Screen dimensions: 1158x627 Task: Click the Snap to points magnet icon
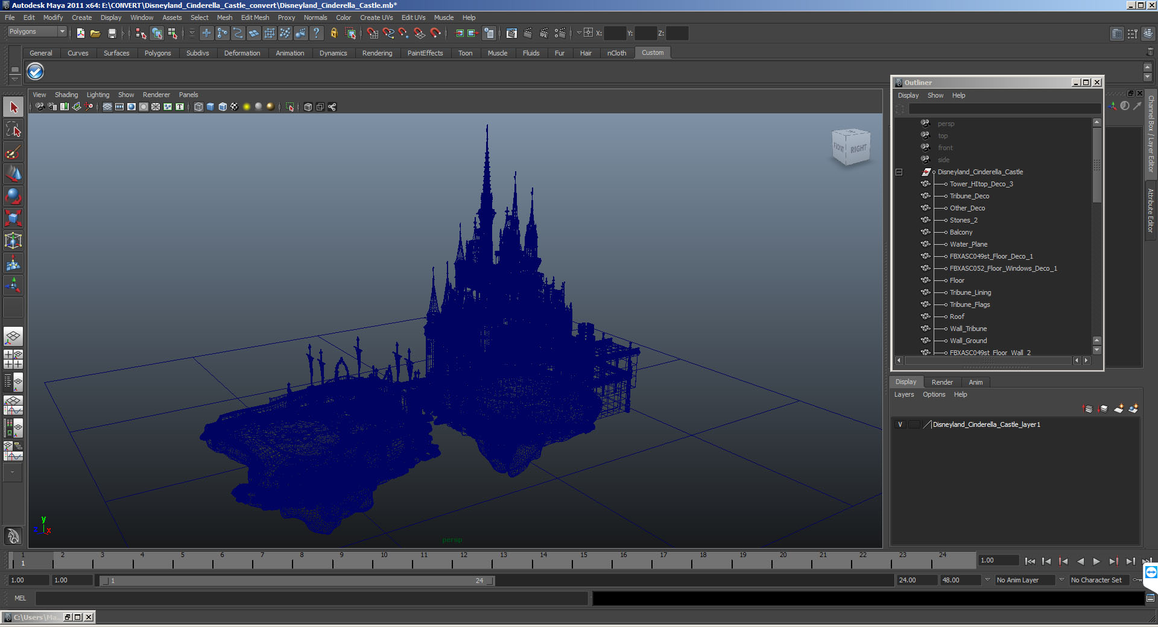(404, 33)
